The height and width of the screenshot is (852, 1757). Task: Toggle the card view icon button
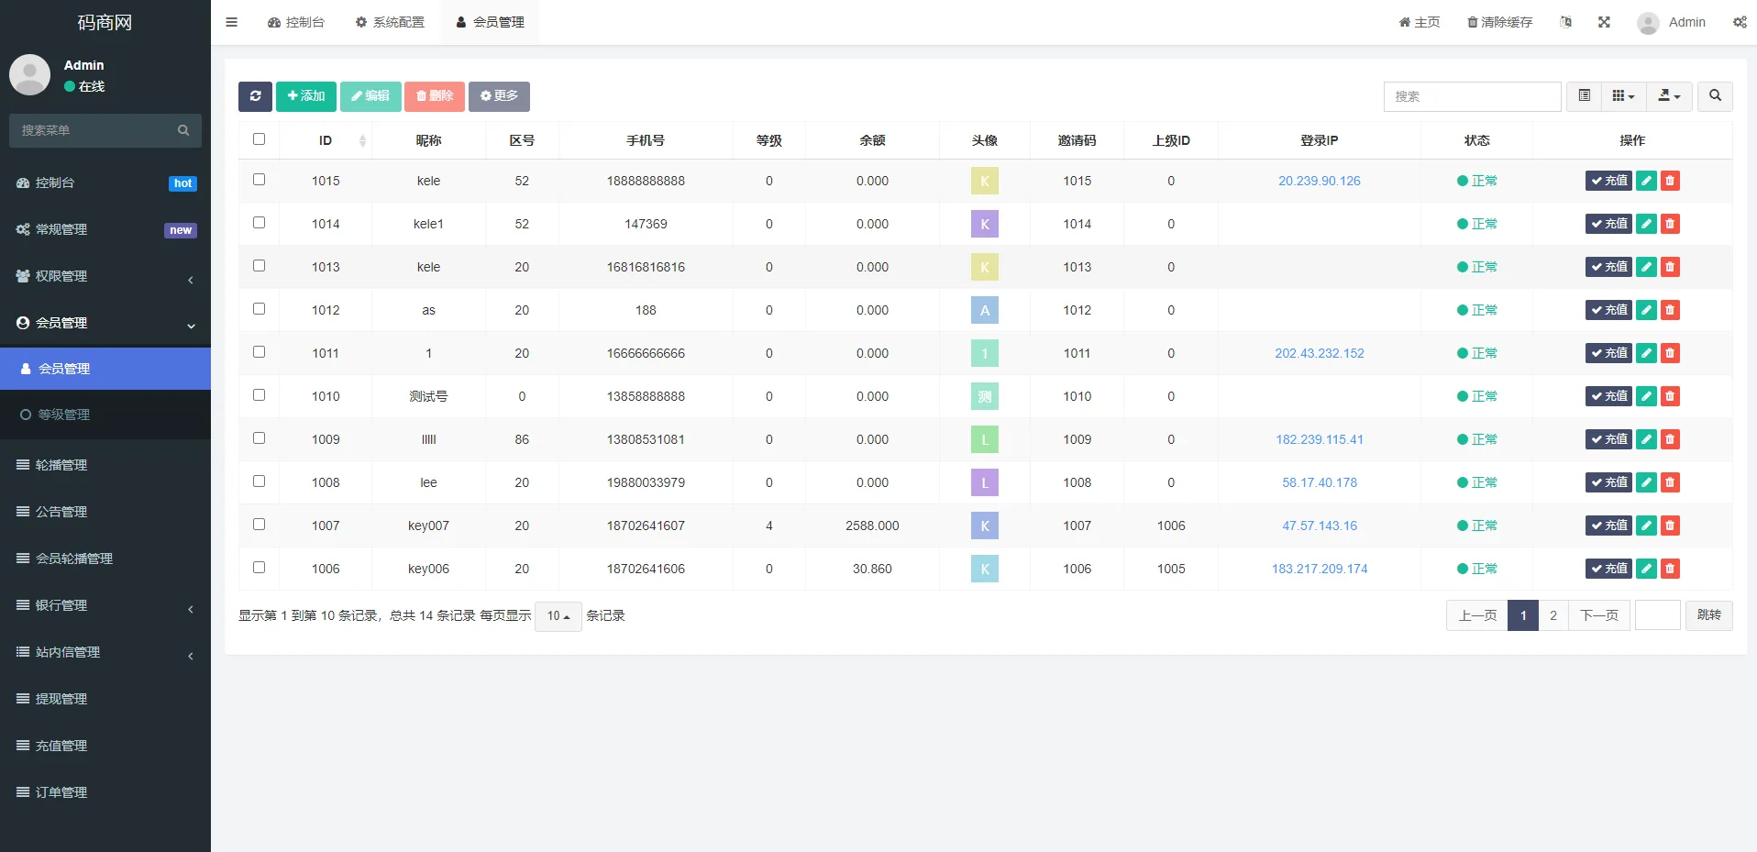point(1584,96)
